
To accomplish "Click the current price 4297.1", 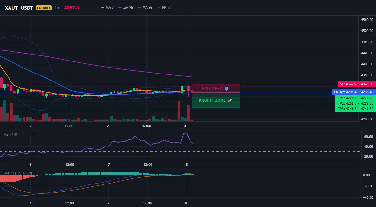I will [x=72, y=8].
